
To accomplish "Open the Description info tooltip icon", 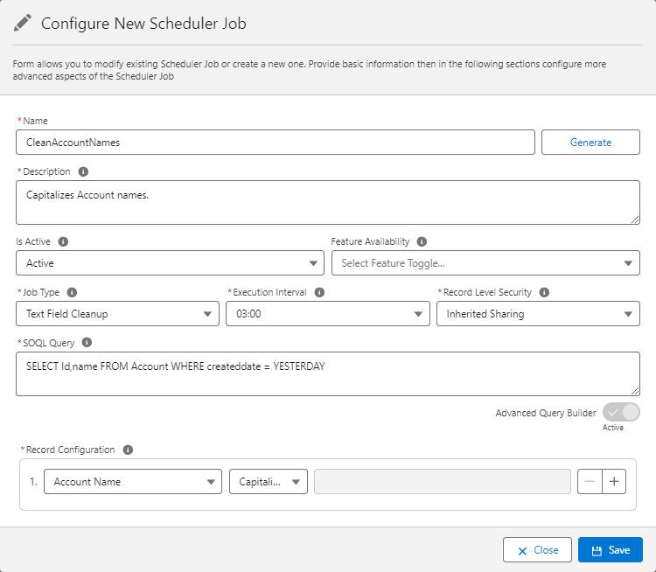I will 83,171.
